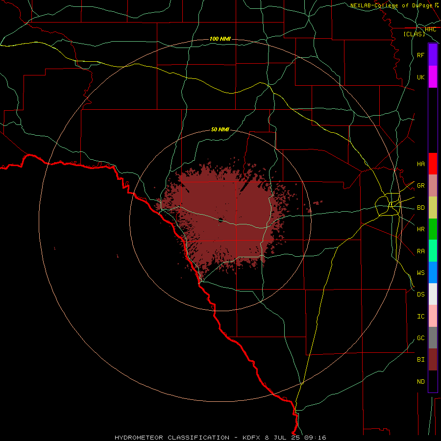441x441 pixels.
Task: Click the UK legend label
Action: coord(420,77)
